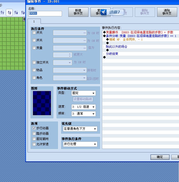Click the second 开关 selector field
This screenshot has width=179, height=182.
[x=70, y=40]
